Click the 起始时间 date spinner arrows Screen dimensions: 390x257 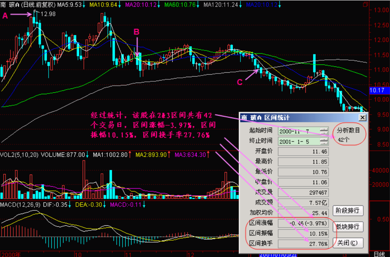pyautogui.click(x=324, y=130)
